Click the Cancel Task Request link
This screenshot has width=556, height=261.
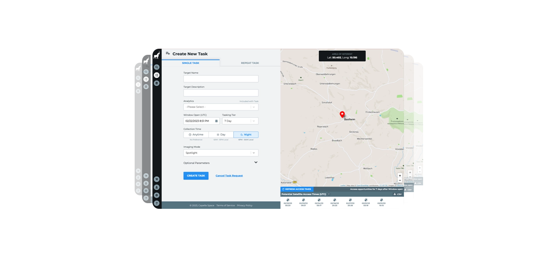[229, 176]
